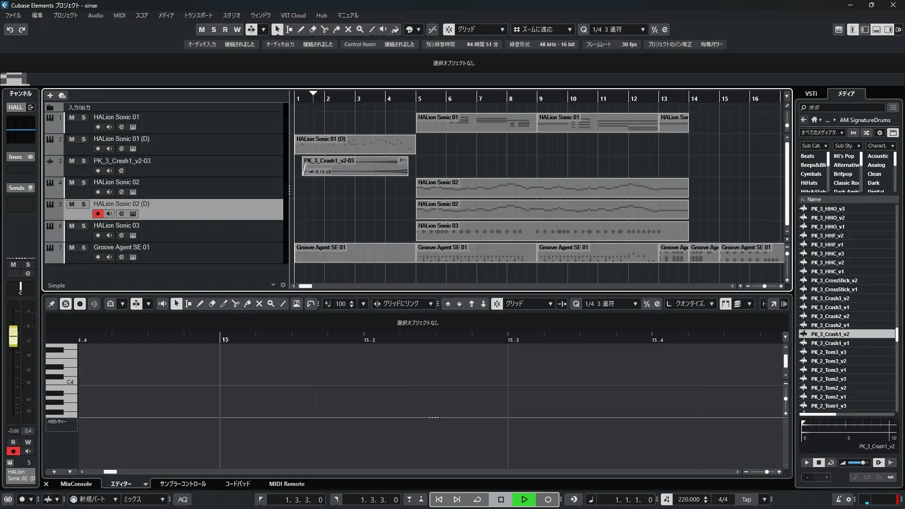Disable record on the HALion Sonic 02 (D) track
905x509 pixels.
click(98, 214)
